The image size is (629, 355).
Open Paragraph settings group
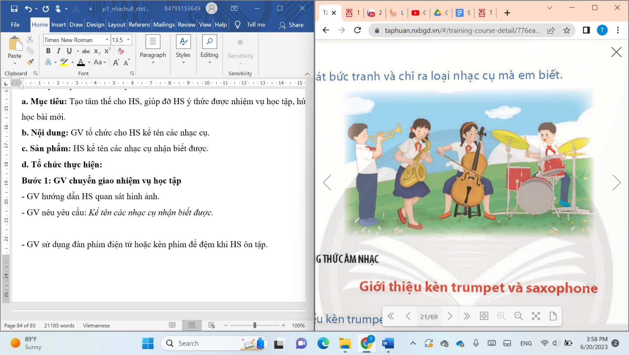(x=153, y=49)
